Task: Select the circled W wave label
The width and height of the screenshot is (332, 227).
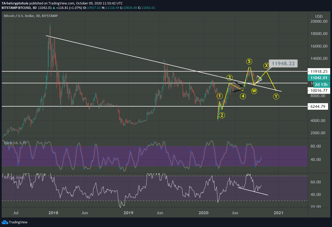Action: pyautogui.click(x=254, y=91)
